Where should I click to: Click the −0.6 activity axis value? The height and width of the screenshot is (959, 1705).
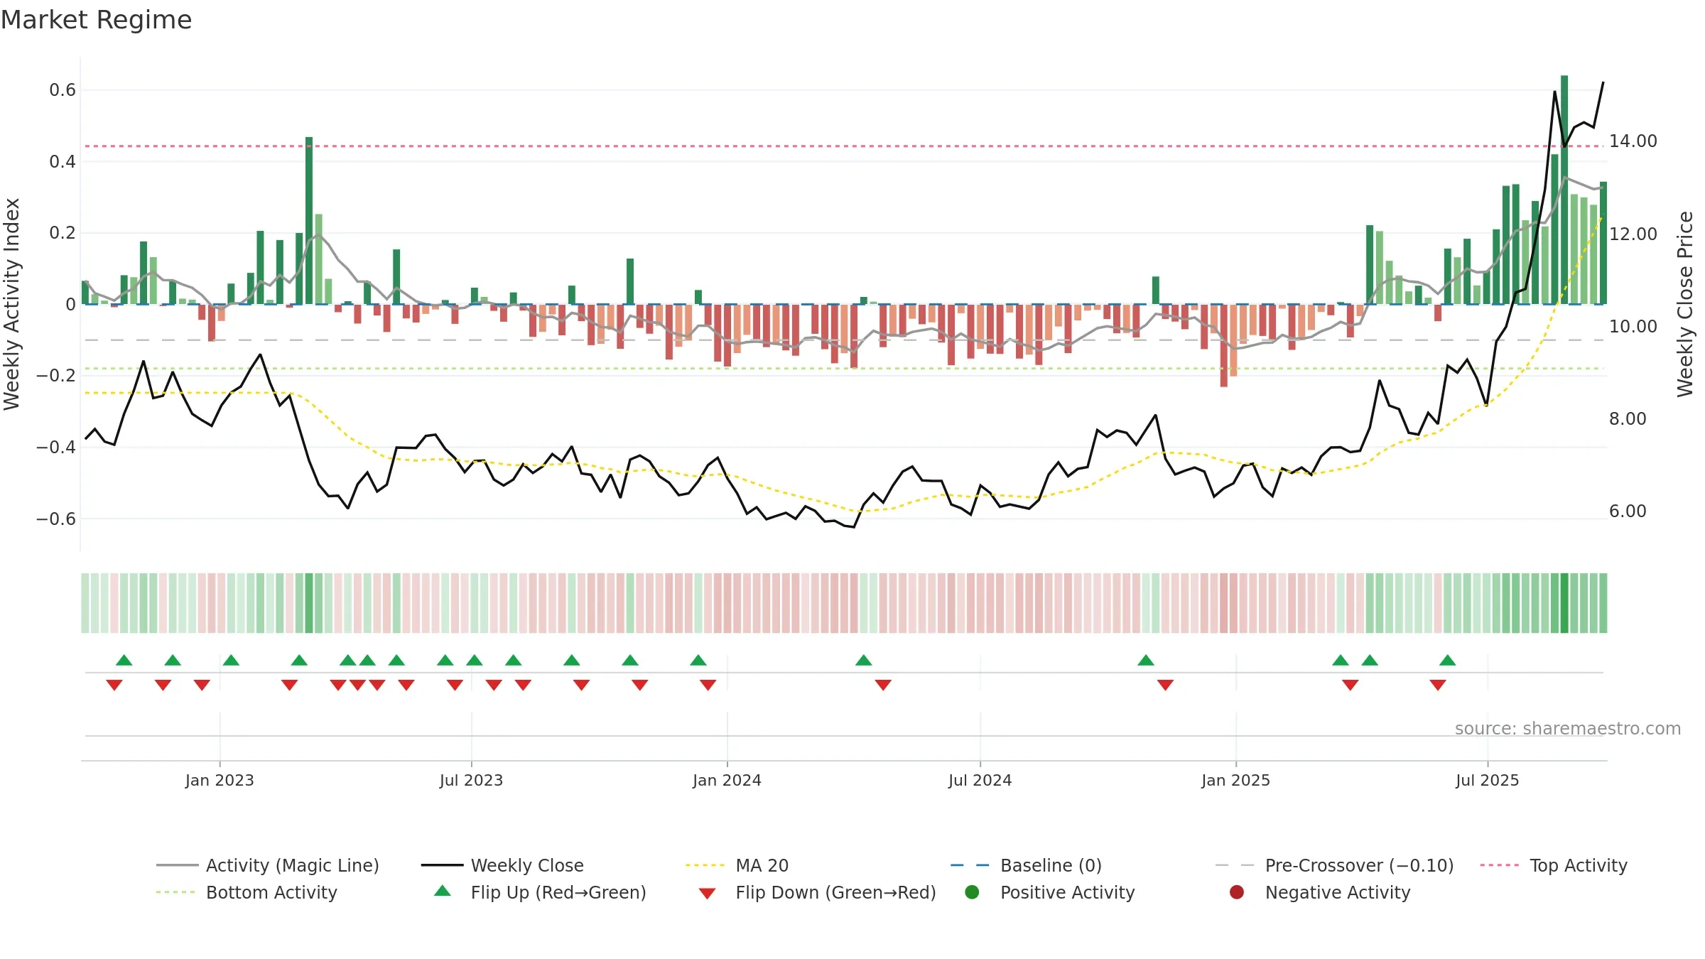[x=56, y=519]
